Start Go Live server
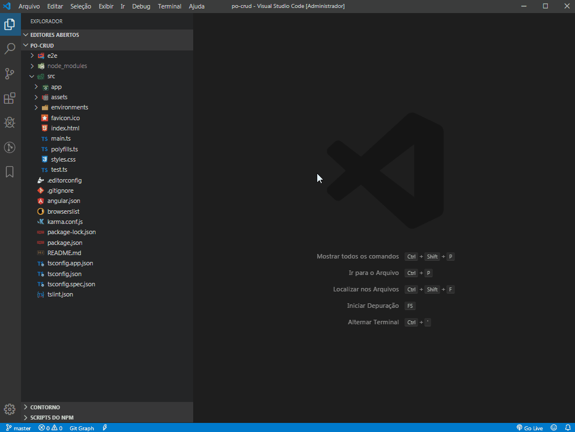Image resolution: width=575 pixels, height=432 pixels. click(530, 428)
